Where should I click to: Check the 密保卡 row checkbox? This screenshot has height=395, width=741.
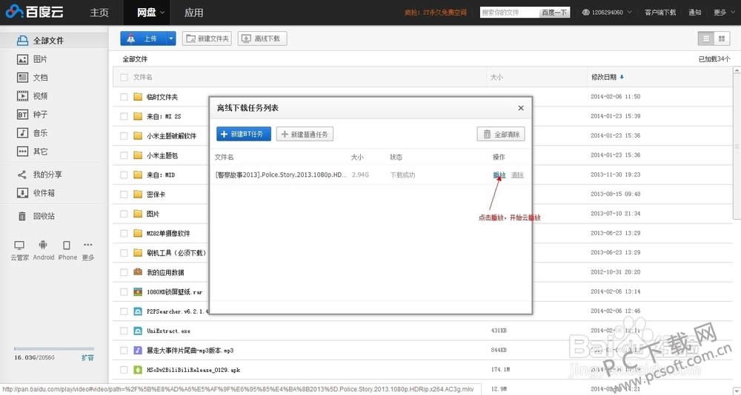tap(124, 195)
